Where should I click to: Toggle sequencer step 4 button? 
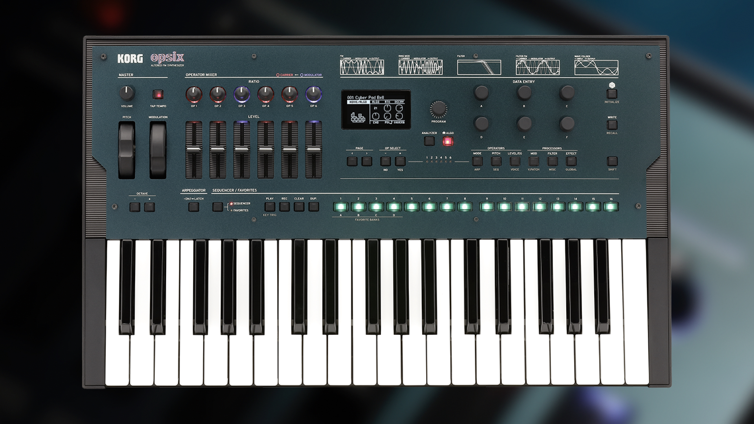point(394,207)
